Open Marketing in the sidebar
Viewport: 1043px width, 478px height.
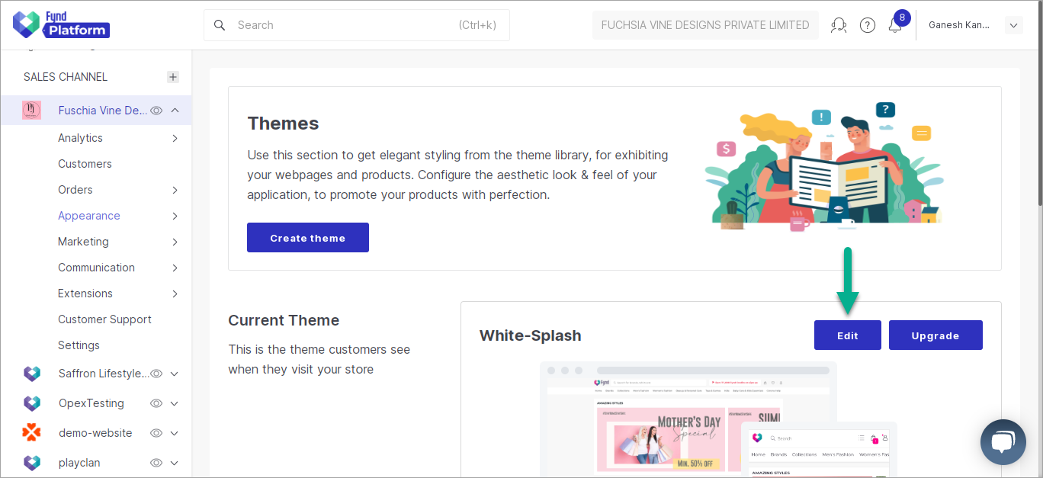tap(83, 242)
